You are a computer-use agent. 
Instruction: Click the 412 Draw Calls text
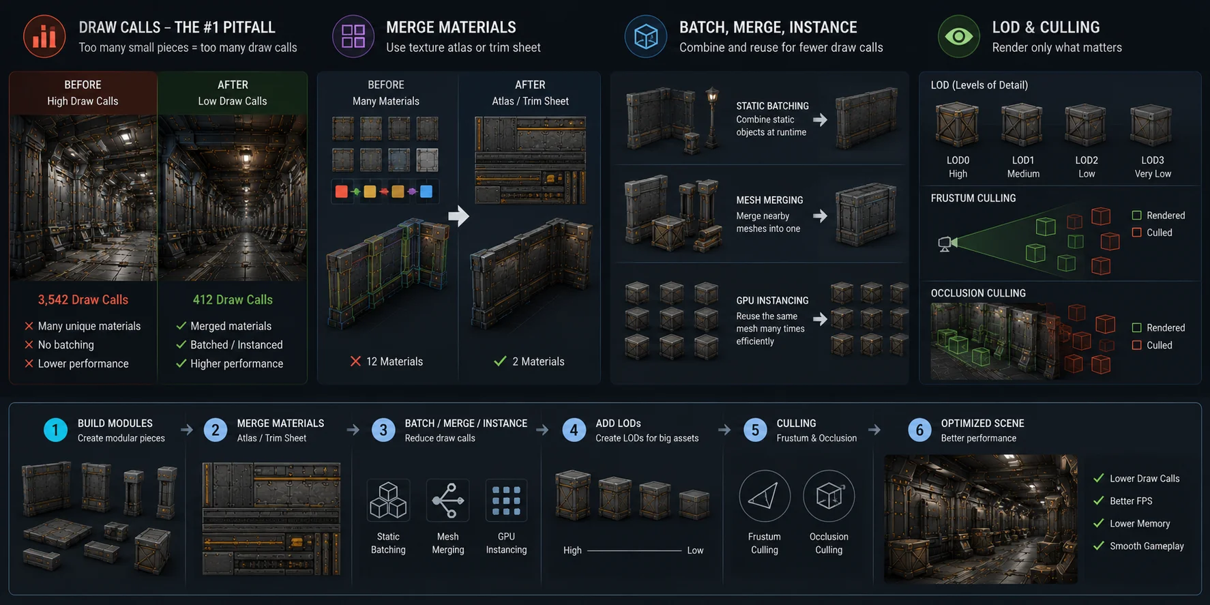tap(233, 300)
